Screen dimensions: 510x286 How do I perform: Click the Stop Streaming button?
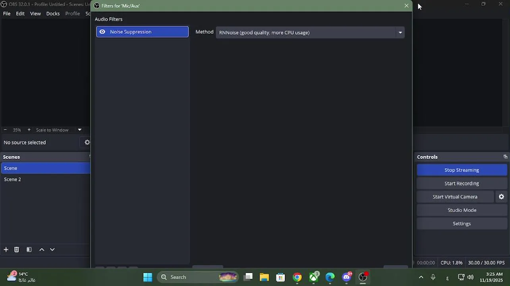click(x=462, y=170)
